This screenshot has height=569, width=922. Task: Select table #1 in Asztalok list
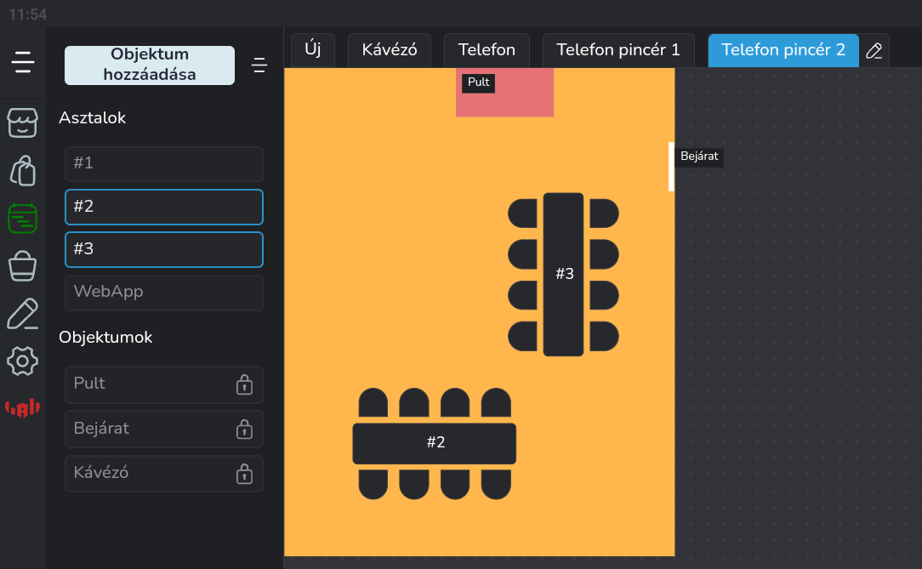pyautogui.click(x=164, y=163)
